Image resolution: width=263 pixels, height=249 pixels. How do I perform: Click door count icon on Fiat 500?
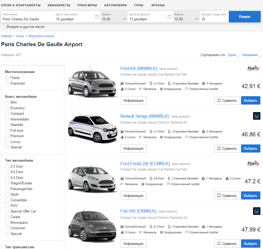151,227
